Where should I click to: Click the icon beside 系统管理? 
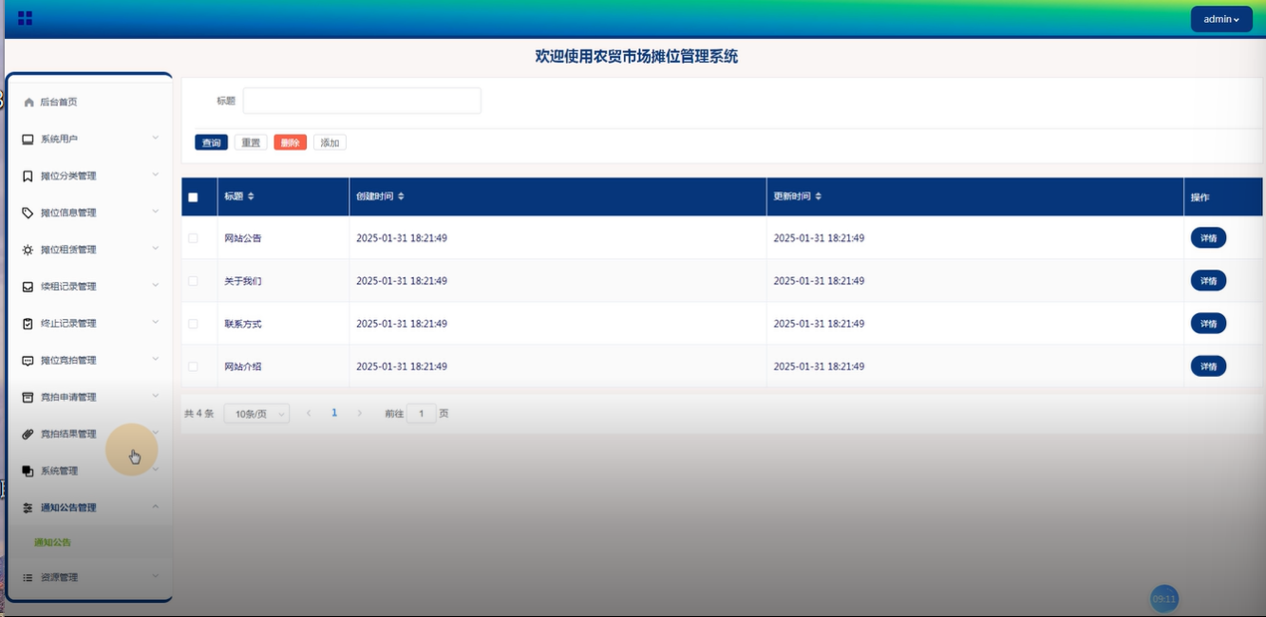pos(28,472)
